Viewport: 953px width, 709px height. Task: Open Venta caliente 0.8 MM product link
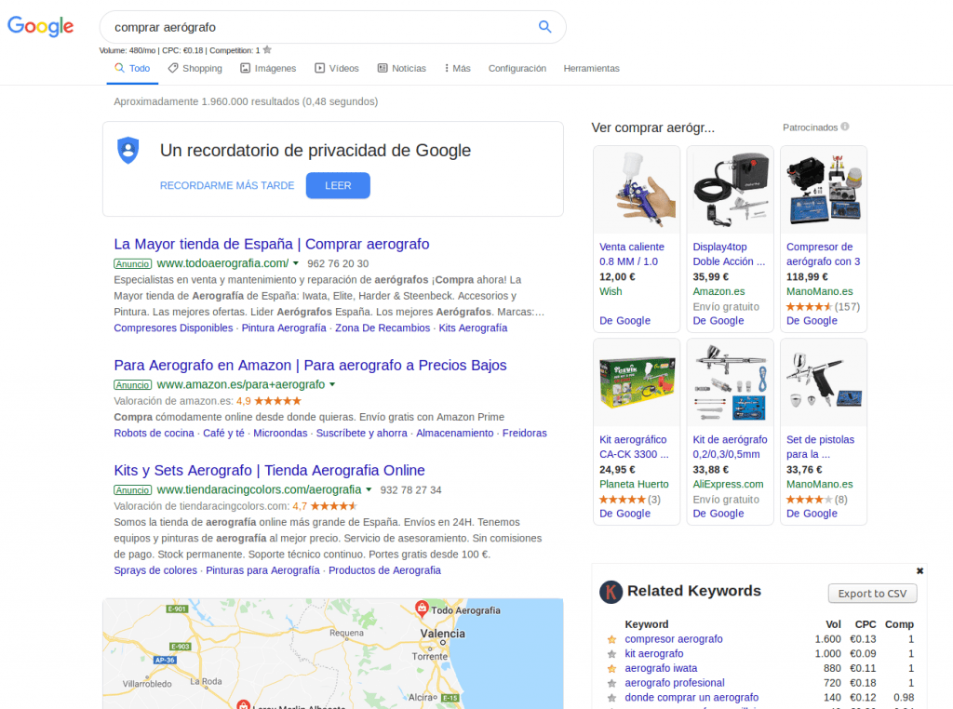(x=632, y=254)
